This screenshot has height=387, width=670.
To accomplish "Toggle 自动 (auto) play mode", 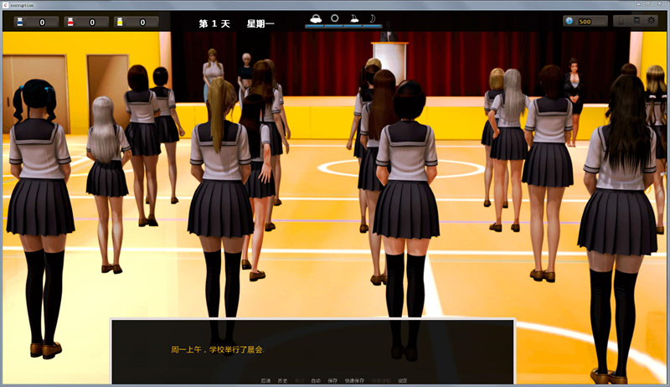I will [x=316, y=380].
